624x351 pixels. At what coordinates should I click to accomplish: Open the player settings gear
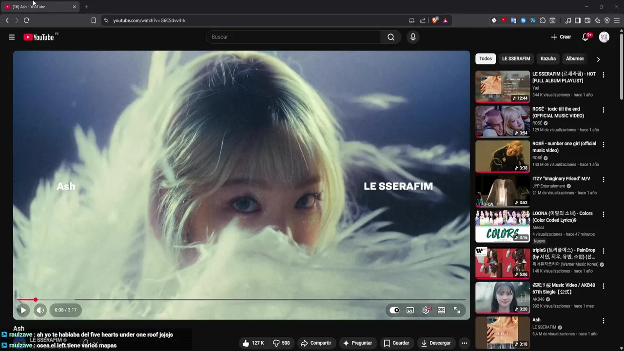point(426,310)
